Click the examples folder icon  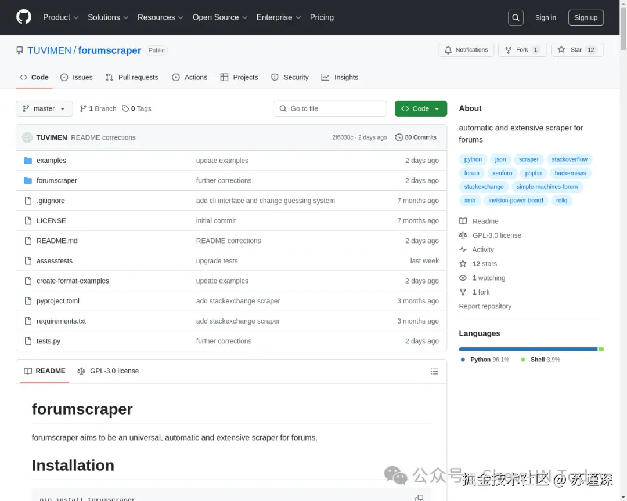click(x=28, y=160)
